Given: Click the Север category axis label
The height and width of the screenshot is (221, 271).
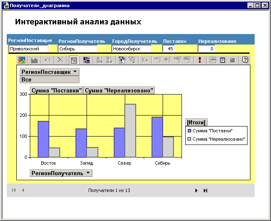Looking at the screenshot, I should click(124, 163).
